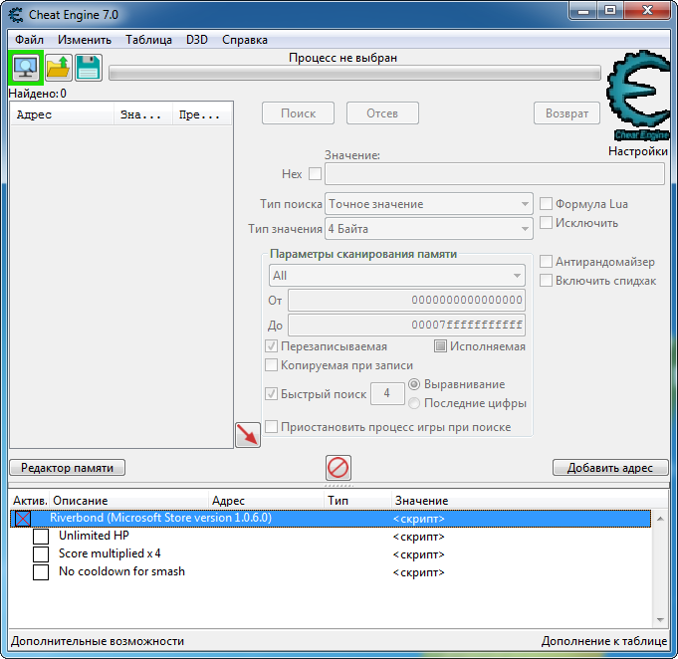This screenshot has height=659, width=678.
Task: Click the Cheat Engine title bar icon
Action: coord(16,15)
